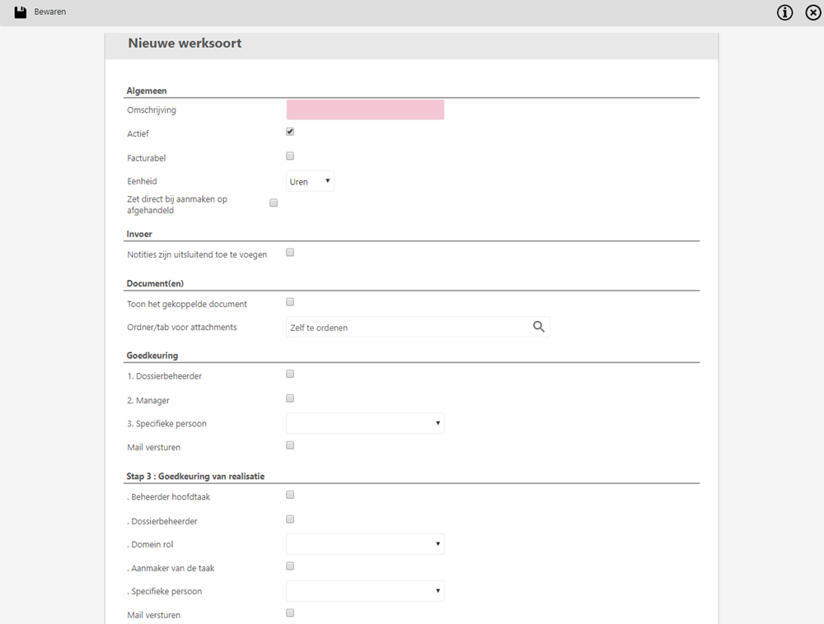Screen dimensions: 824x624
Task: Open the Eenheid 'Uren' dropdown
Action: pyautogui.click(x=310, y=181)
